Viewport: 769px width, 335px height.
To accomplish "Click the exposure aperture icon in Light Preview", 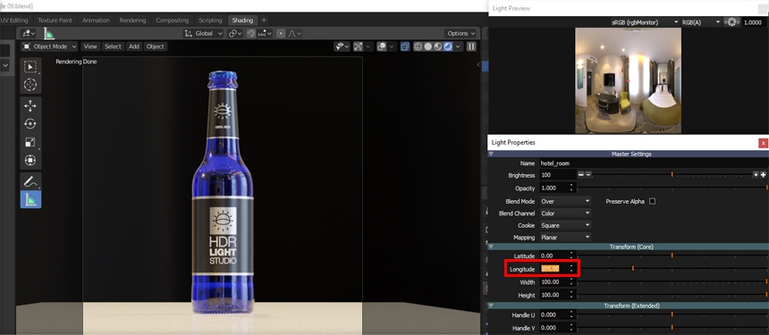I will click(731, 22).
